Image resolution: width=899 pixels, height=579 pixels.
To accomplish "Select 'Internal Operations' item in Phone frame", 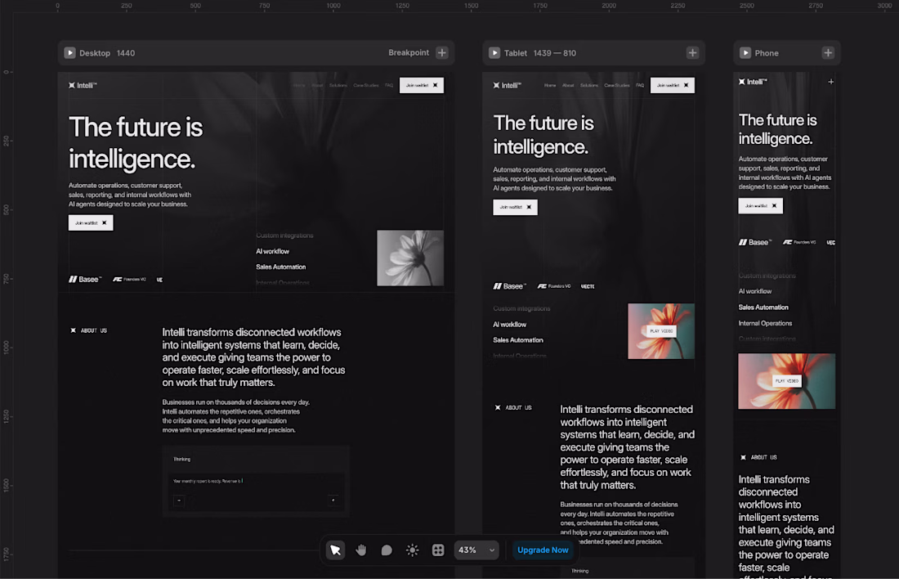I will [765, 323].
